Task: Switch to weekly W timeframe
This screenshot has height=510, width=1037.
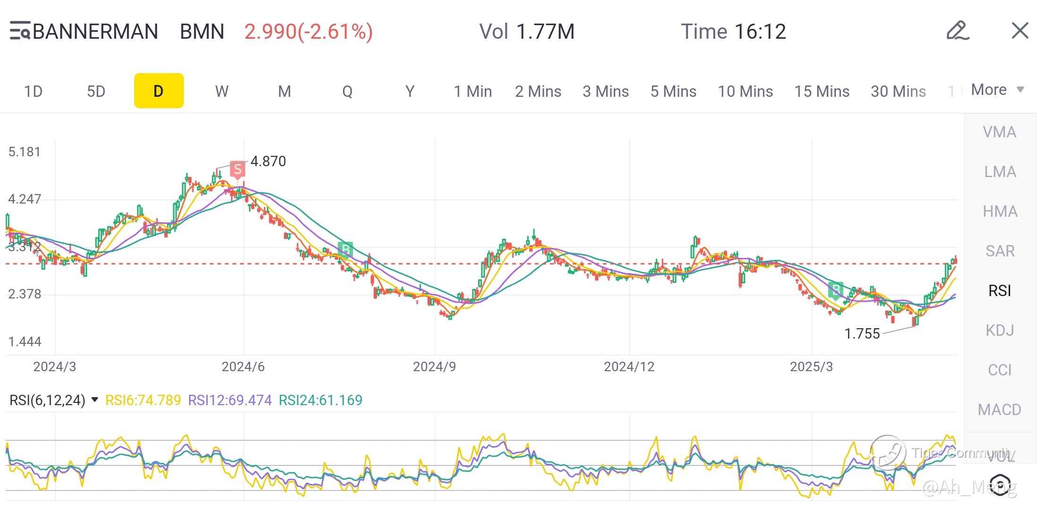Action: (x=222, y=91)
